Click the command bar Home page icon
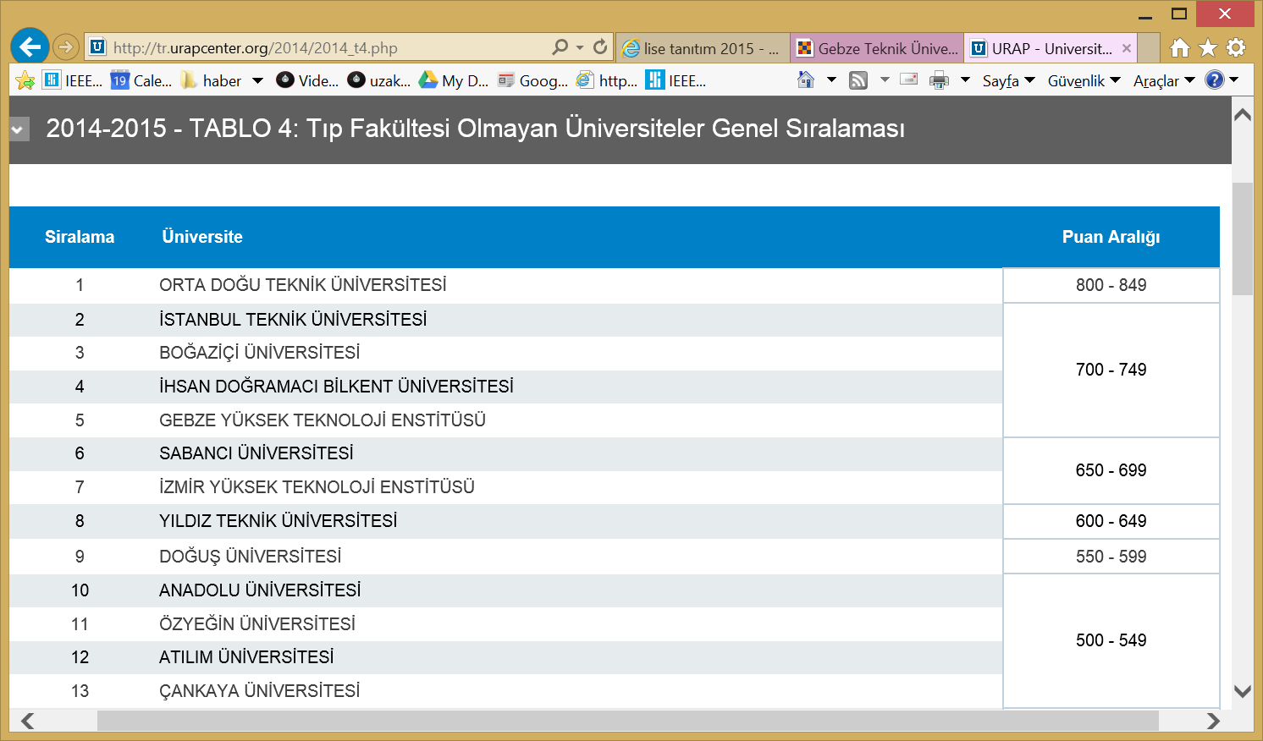 point(806,80)
